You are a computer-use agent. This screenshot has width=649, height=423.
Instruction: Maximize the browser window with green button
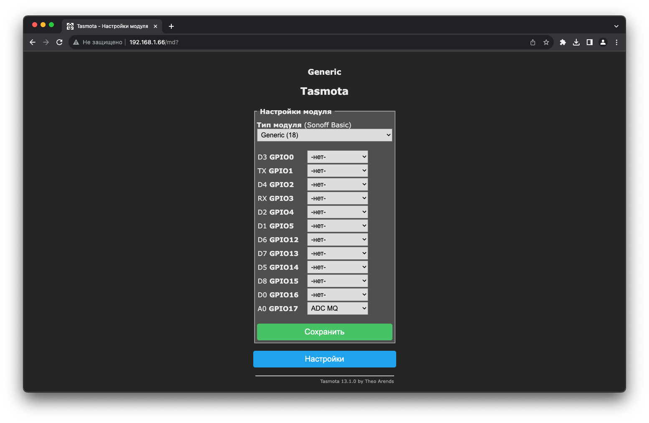point(51,25)
